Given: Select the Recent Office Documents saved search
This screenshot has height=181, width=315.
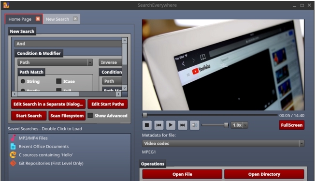Looking at the screenshot, I should point(43,147).
